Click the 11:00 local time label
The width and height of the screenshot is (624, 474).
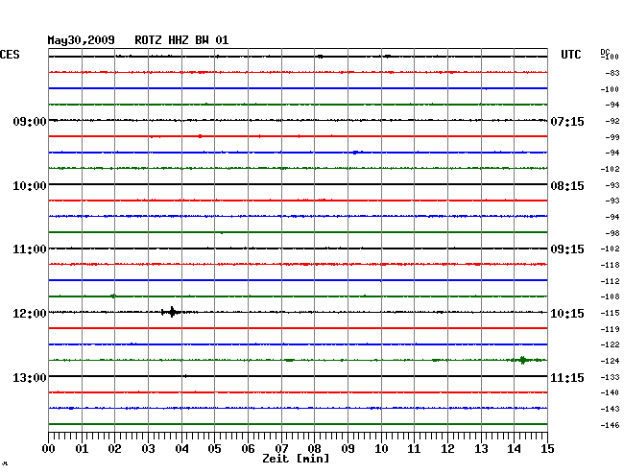(x=30, y=249)
